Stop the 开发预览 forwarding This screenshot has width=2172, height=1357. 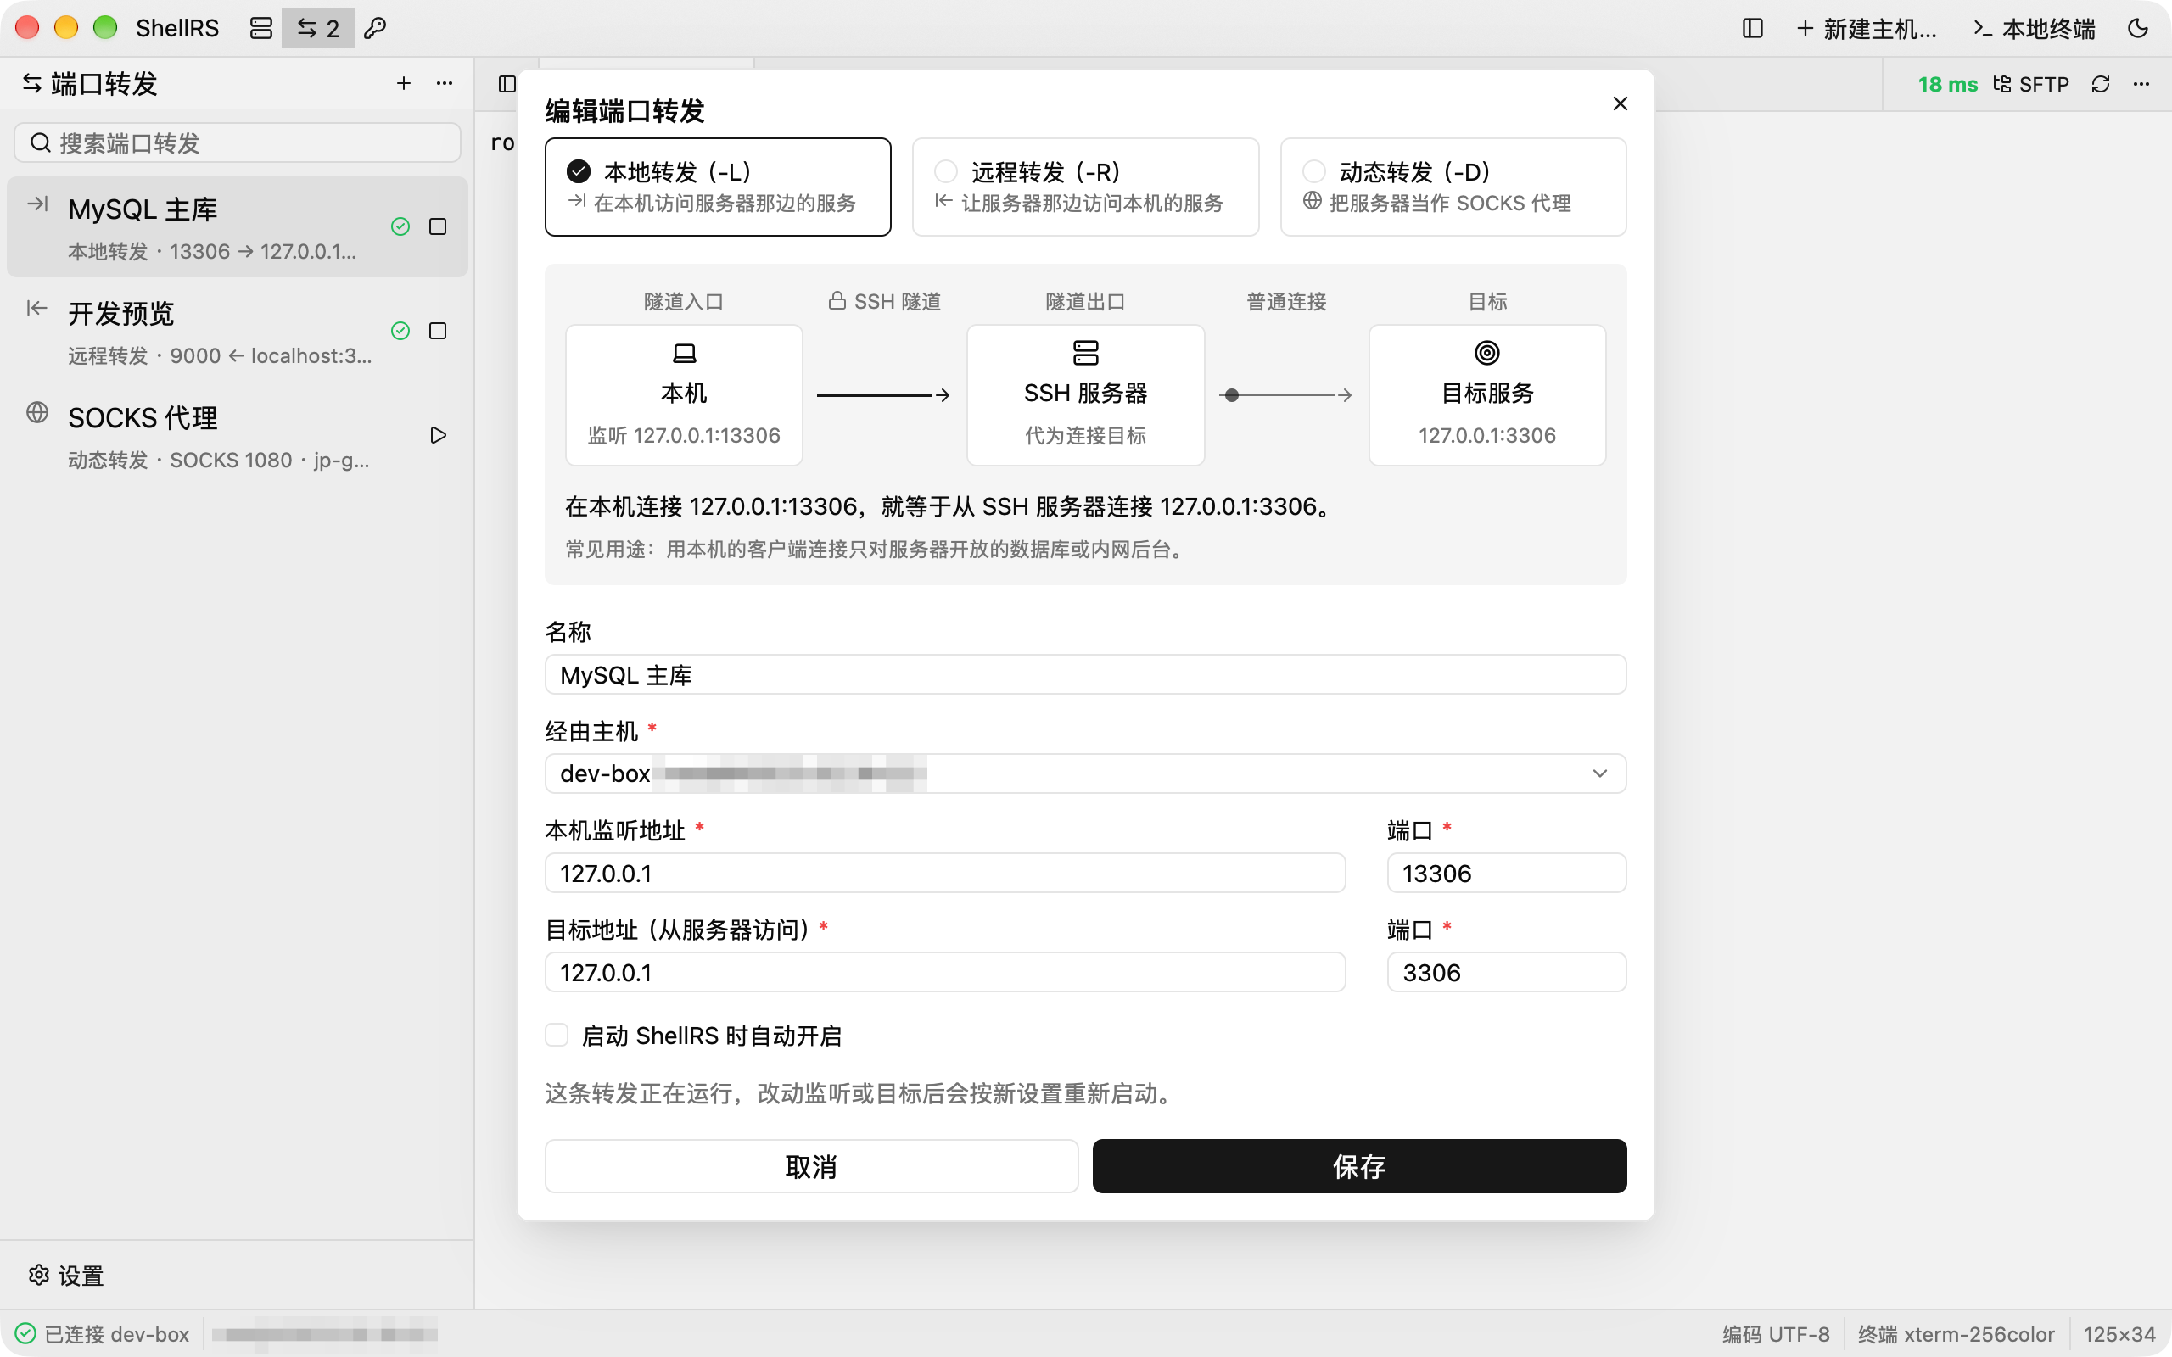(438, 331)
